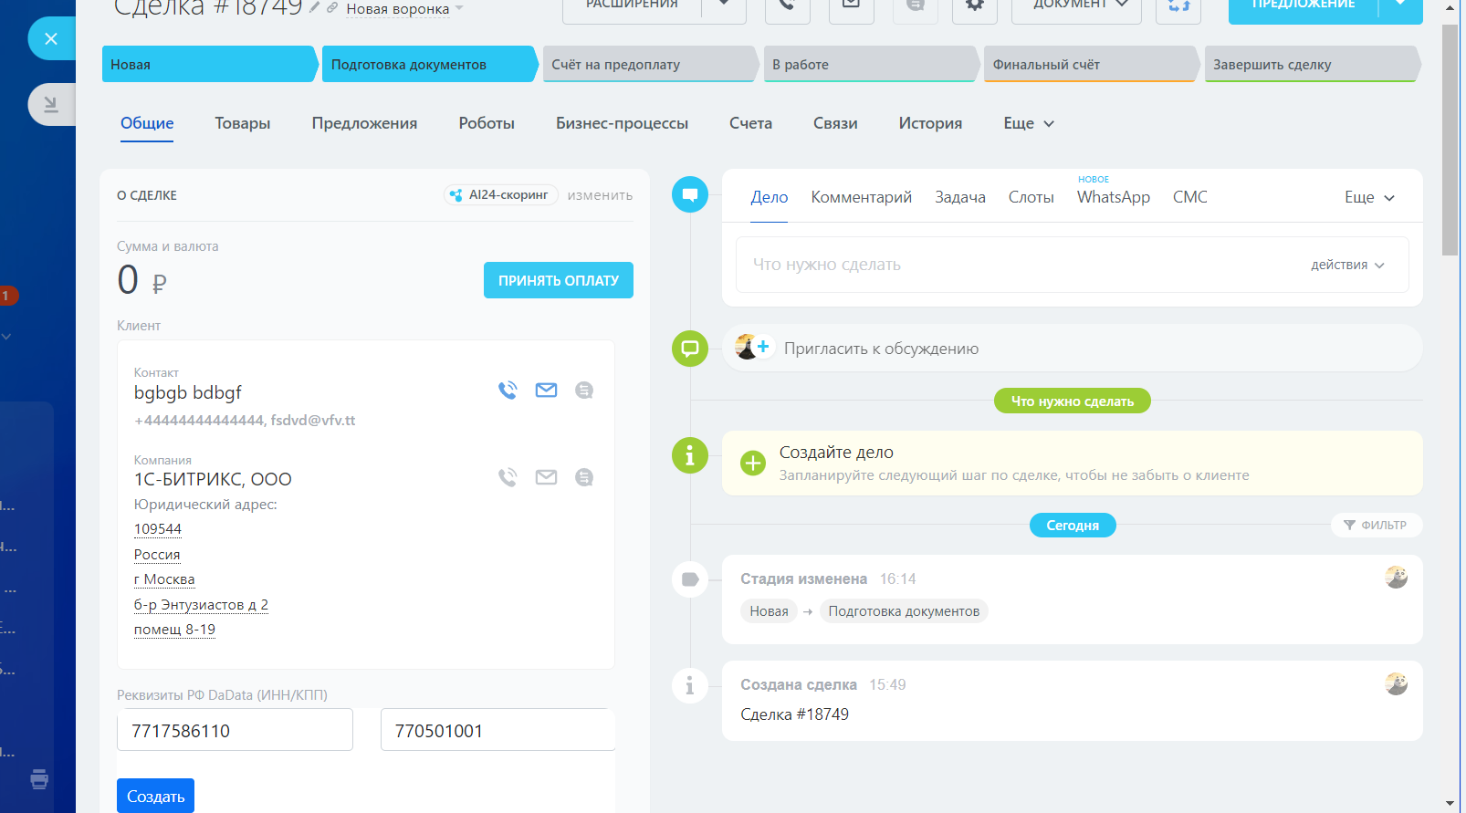Click the envelope icon for company 1С-БИТРИКС
Screen dimensions: 1466x813
click(x=546, y=477)
